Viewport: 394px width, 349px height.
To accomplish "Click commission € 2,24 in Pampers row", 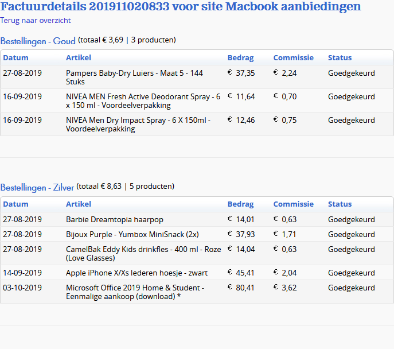I will tap(285, 73).
